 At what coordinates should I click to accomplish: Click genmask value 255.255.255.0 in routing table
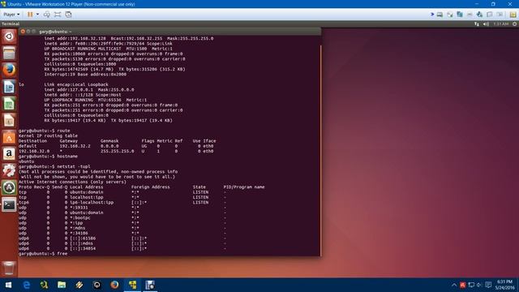pos(118,152)
